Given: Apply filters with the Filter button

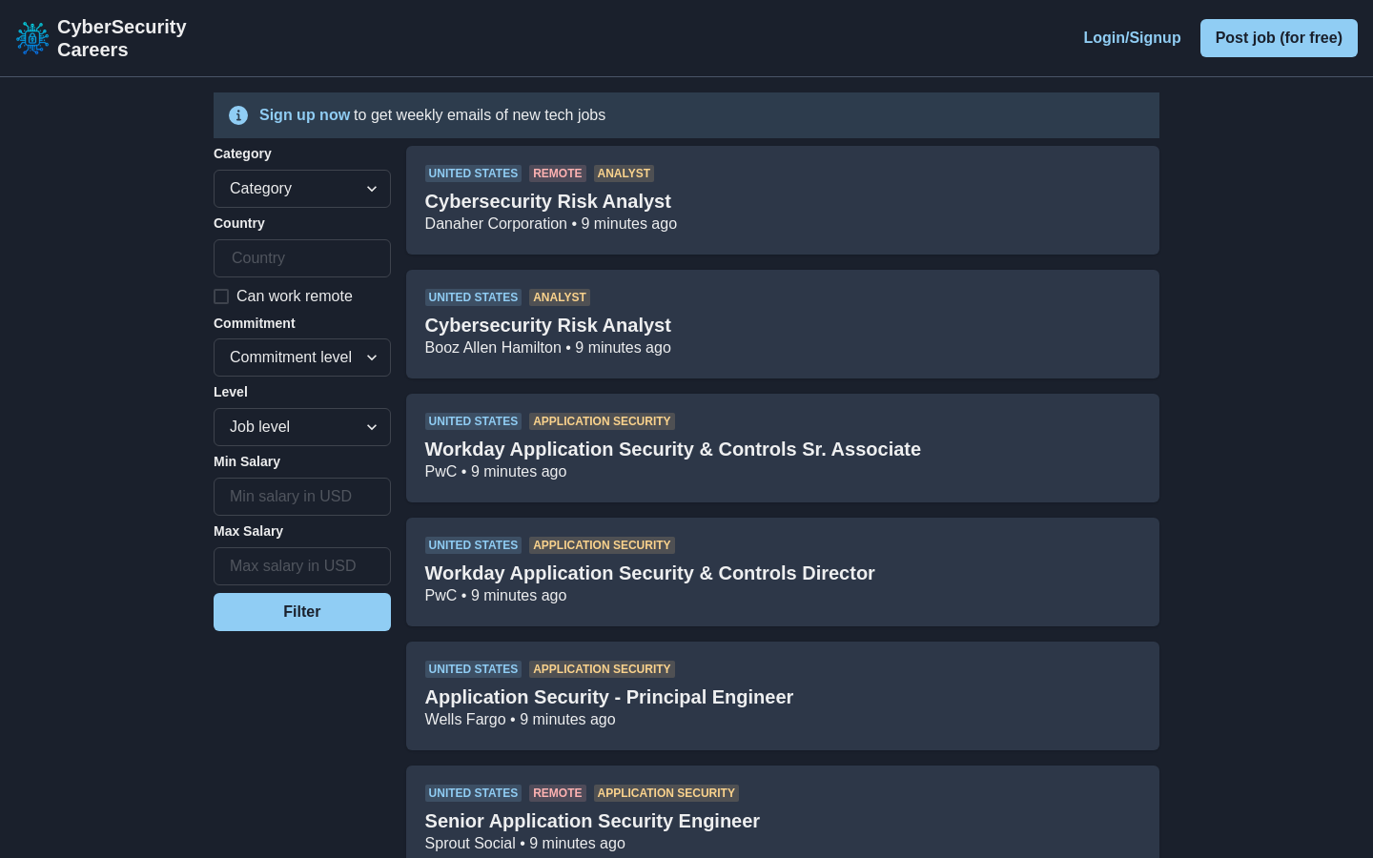Looking at the screenshot, I should [302, 612].
